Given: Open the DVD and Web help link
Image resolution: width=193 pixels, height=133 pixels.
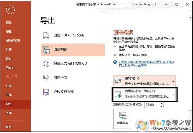Looking at the screenshot, I should coord(147,64).
